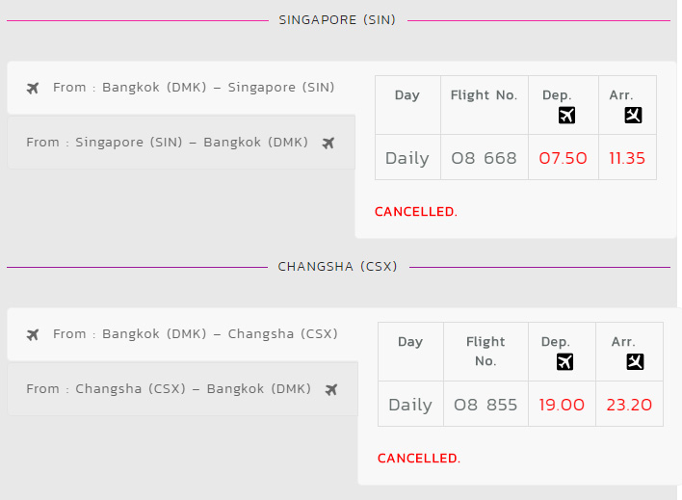682x500 pixels.
Task: Click the plane icon after Singapore–Bangkok route
Action: pos(328,143)
